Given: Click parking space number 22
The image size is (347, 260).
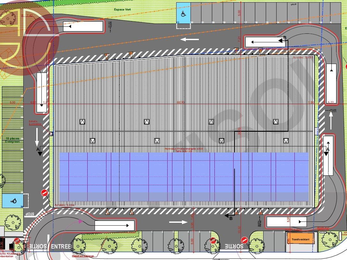Looking at the screenshot, I should click(x=192, y=23).
